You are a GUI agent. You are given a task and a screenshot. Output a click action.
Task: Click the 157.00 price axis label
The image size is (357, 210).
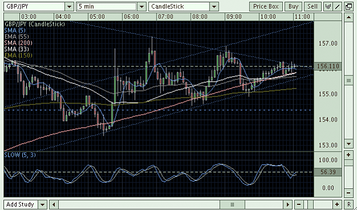click(x=328, y=43)
